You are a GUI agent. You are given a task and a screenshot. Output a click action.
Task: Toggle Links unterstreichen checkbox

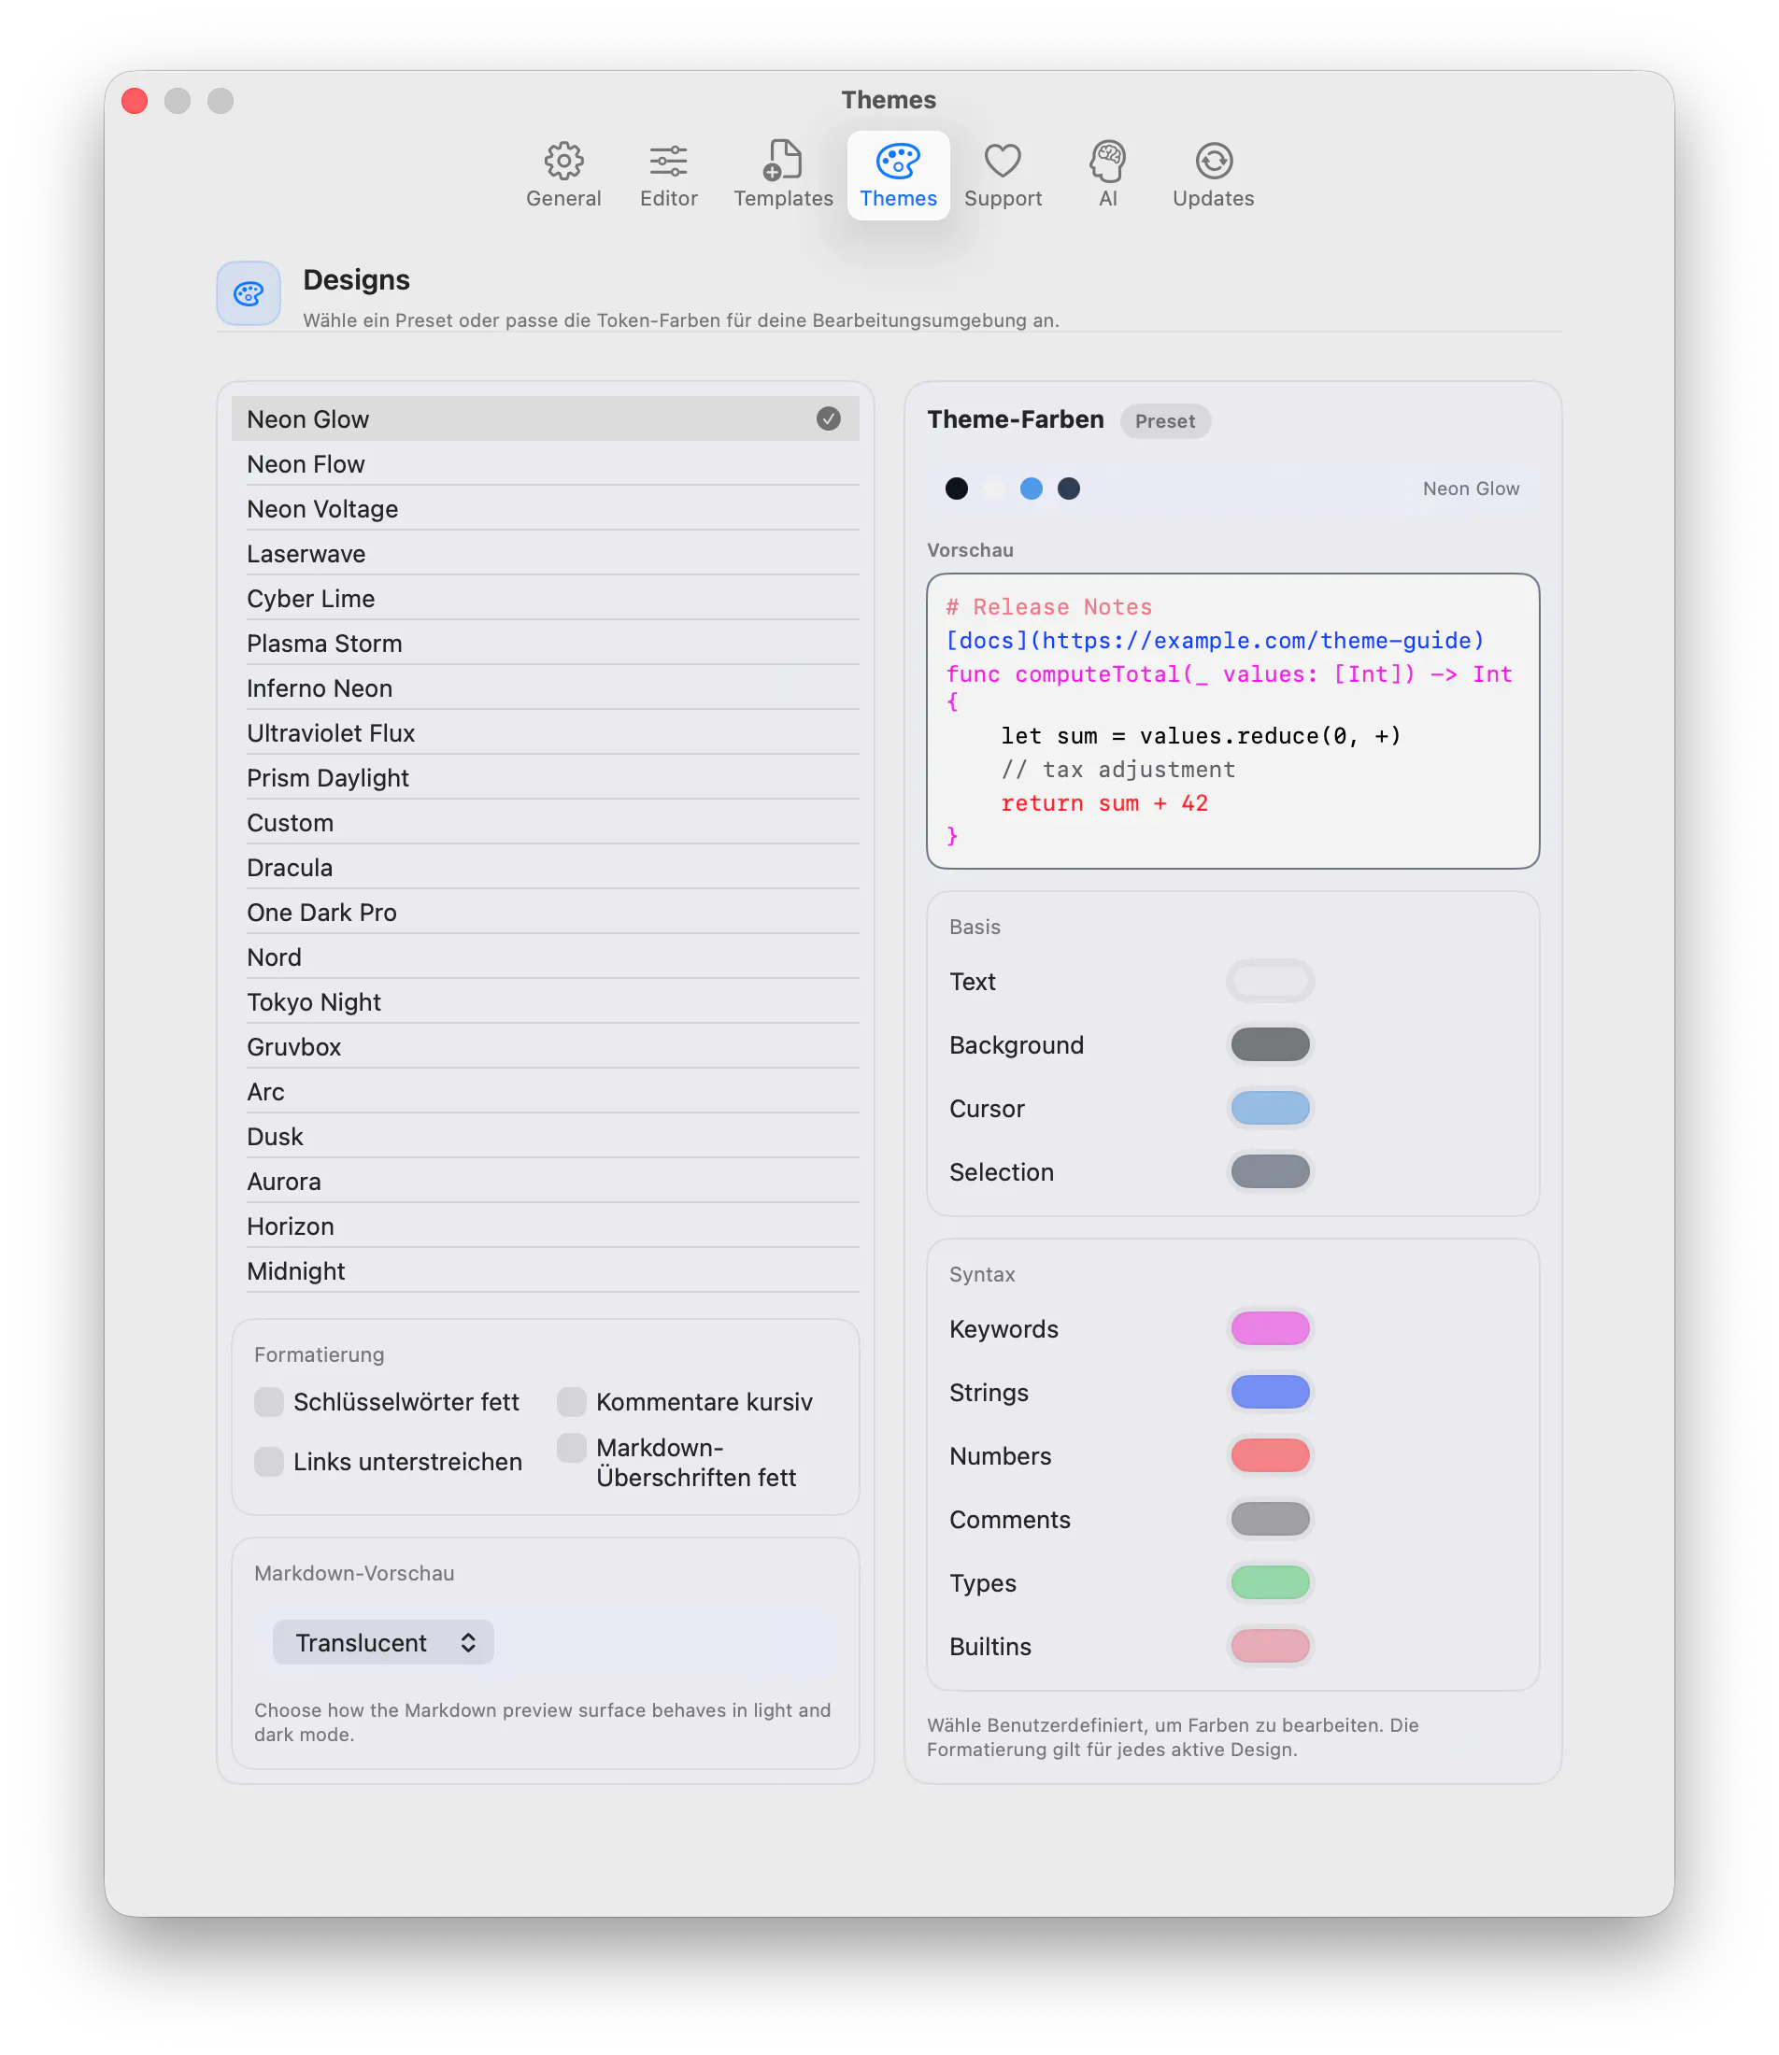pos(269,1461)
